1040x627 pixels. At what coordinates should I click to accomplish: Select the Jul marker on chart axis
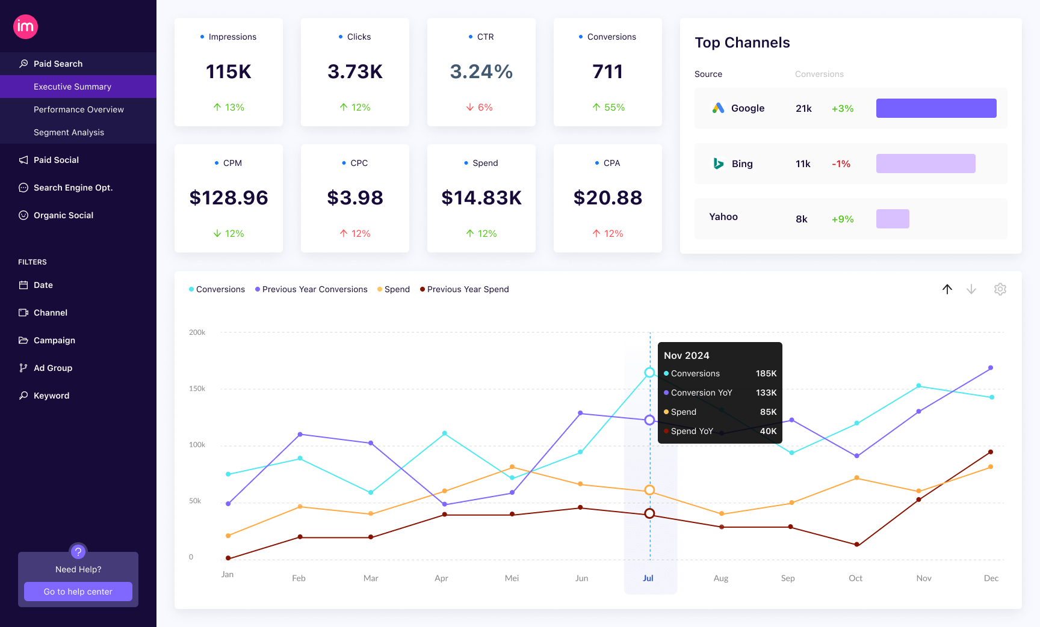pos(648,578)
